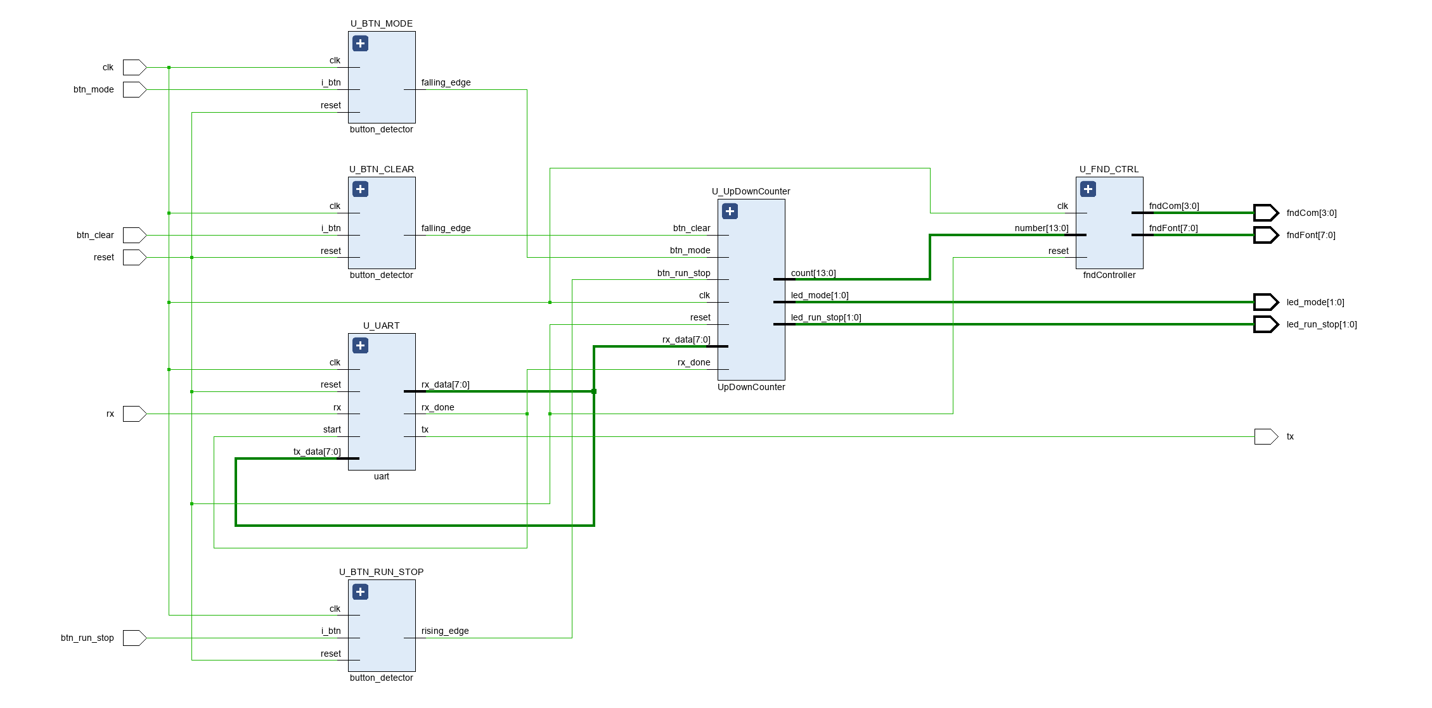Select i_btn pin of U_BTN_MODE
This screenshot has width=1432, height=708.
pos(331,82)
